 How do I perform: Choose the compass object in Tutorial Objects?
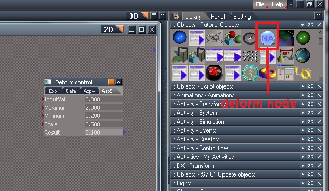coord(249,38)
